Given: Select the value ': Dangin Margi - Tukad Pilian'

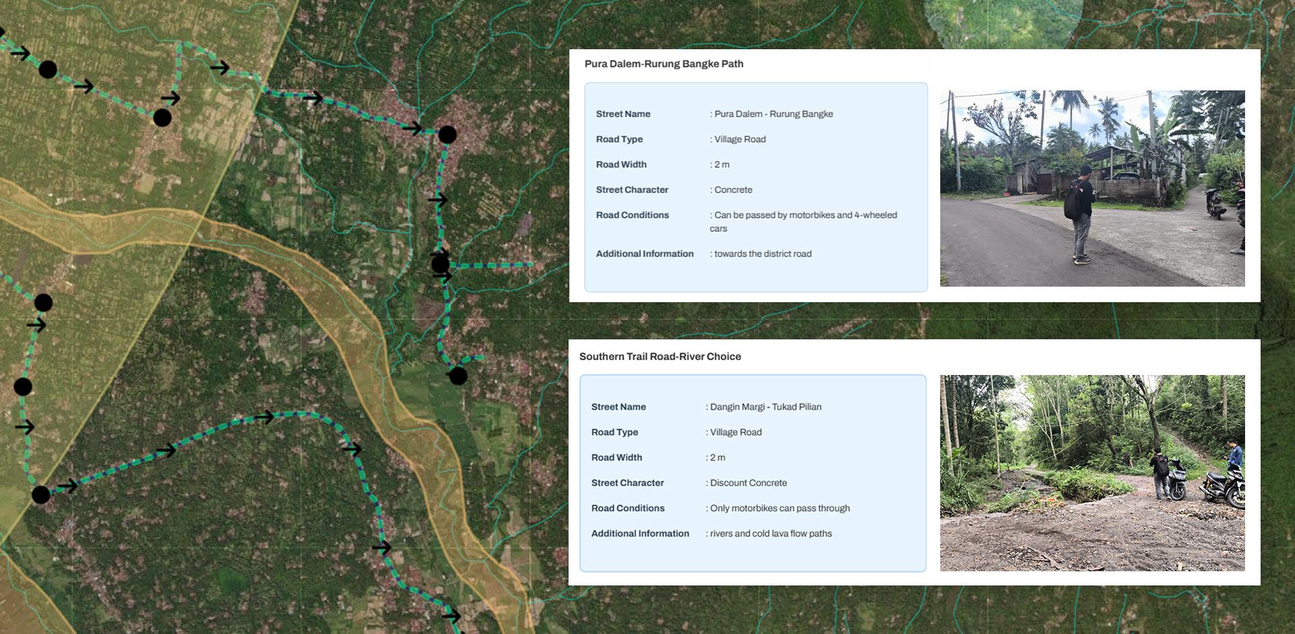Looking at the screenshot, I should (x=764, y=407).
